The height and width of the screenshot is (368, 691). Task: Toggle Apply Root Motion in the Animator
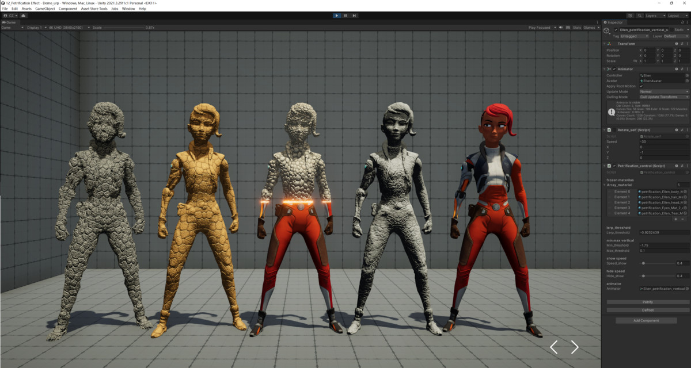click(x=641, y=86)
